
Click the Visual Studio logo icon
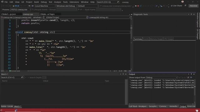pos(2,2)
